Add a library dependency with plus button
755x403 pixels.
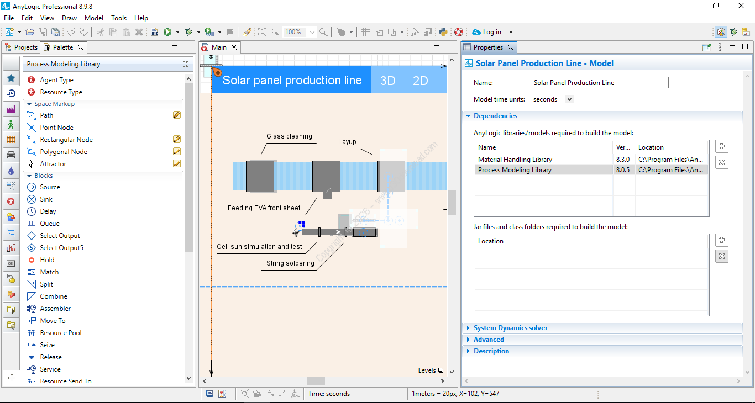tap(721, 146)
